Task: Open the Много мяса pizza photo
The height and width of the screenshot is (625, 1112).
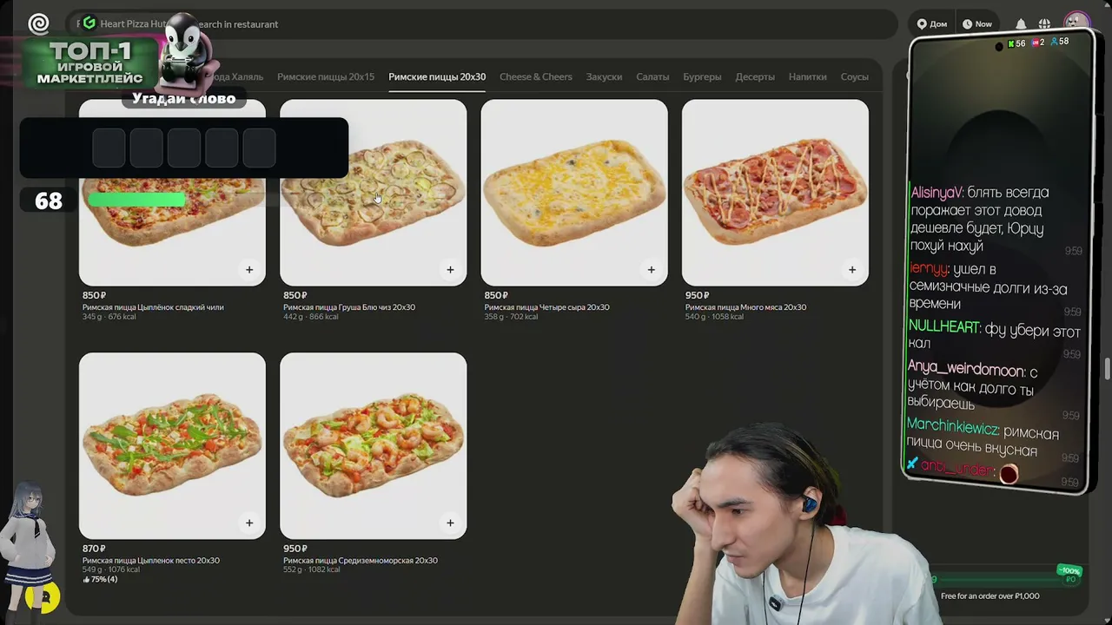Action: (775, 192)
